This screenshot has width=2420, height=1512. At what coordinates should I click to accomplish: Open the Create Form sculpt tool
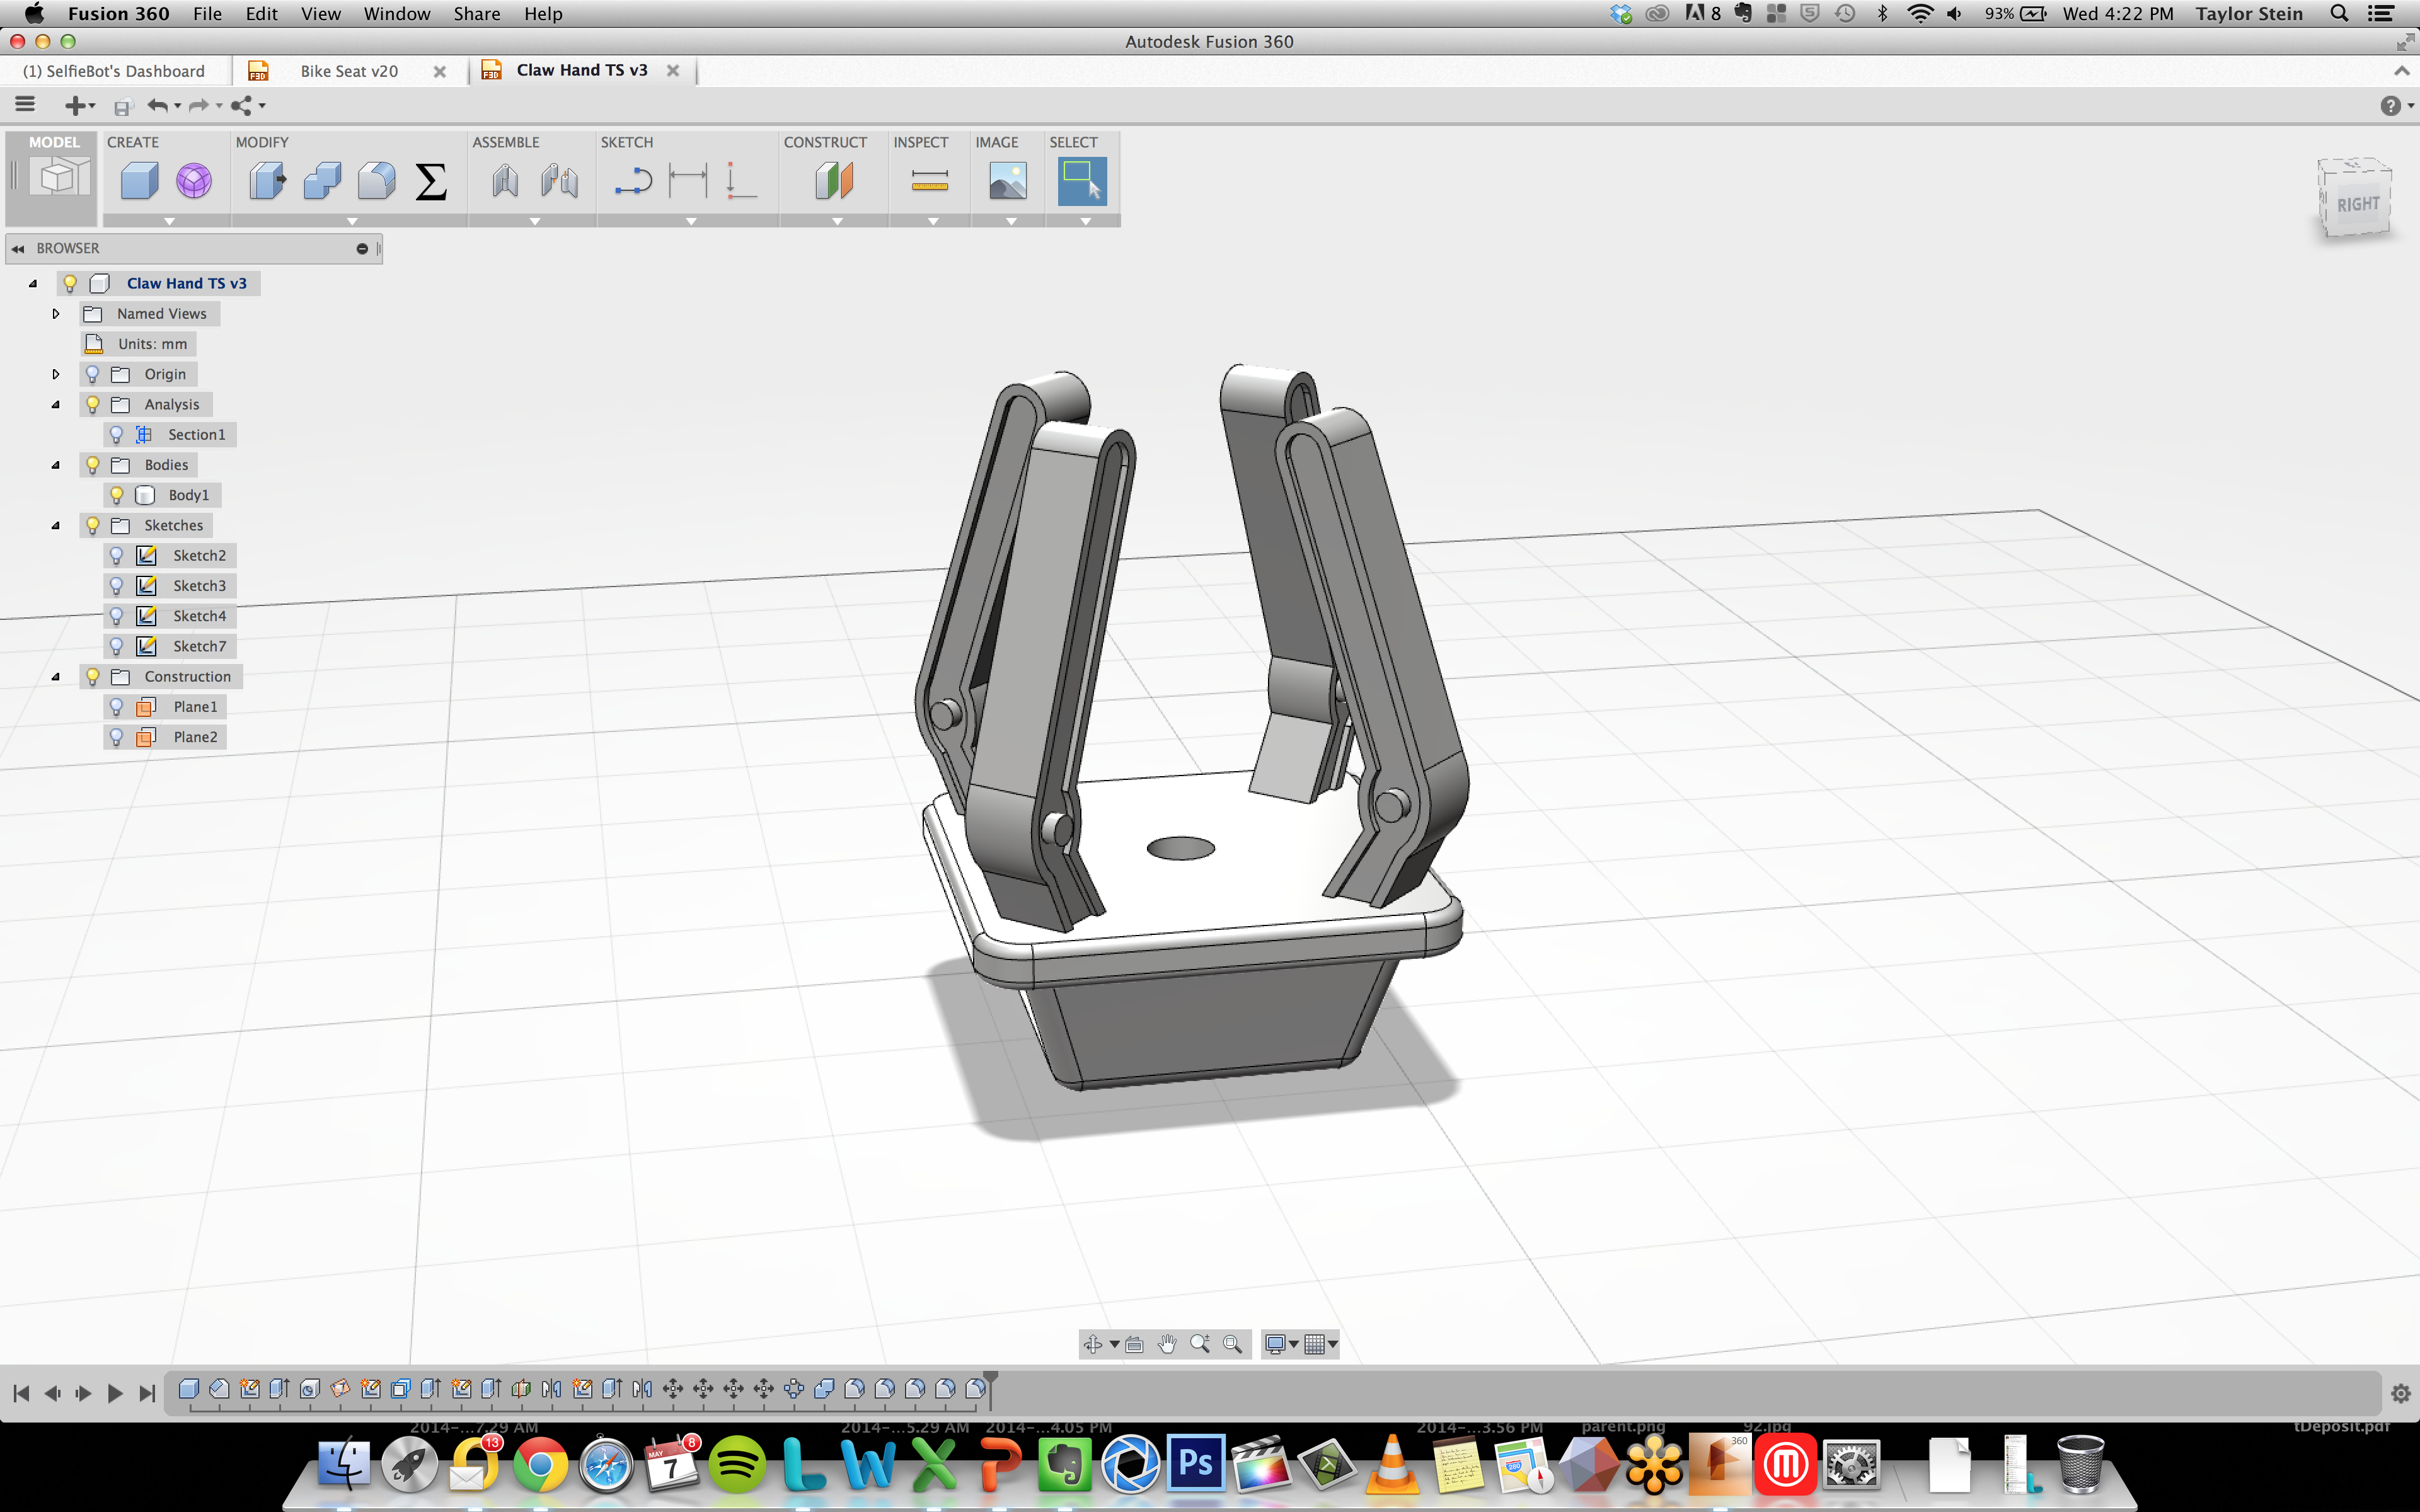194,181
